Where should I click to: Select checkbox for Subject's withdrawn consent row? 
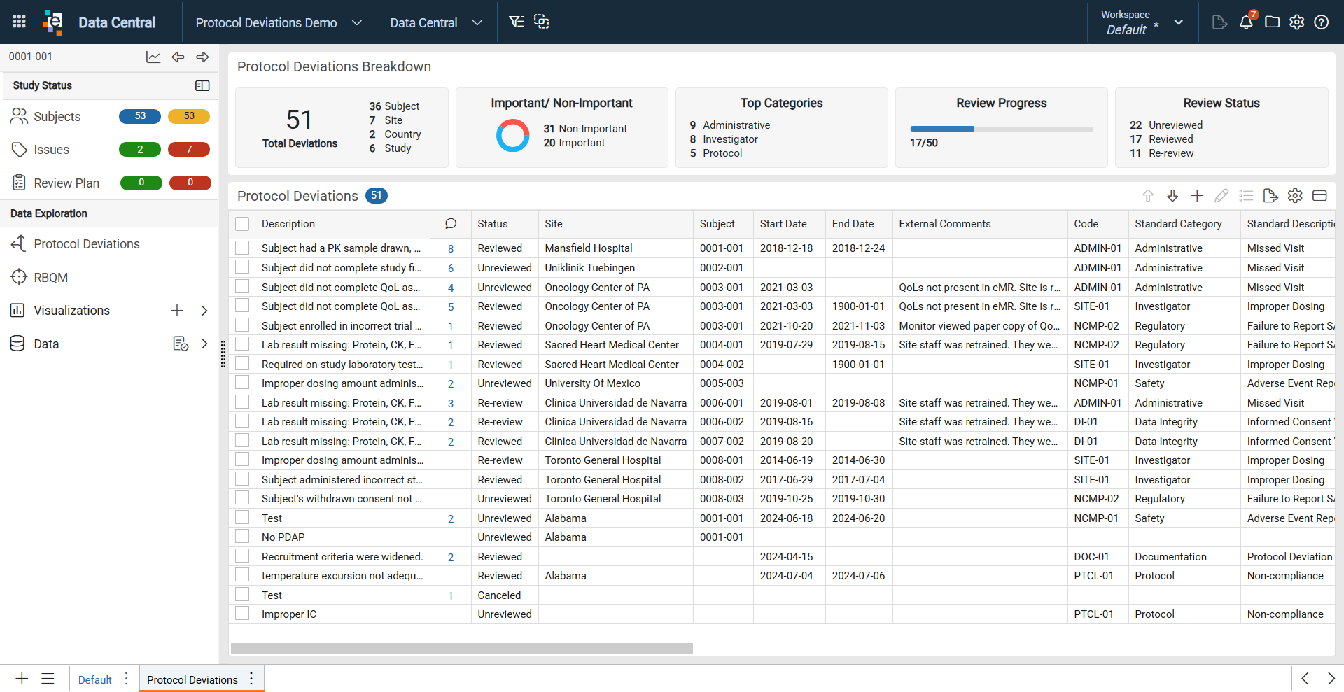point(242,498)
